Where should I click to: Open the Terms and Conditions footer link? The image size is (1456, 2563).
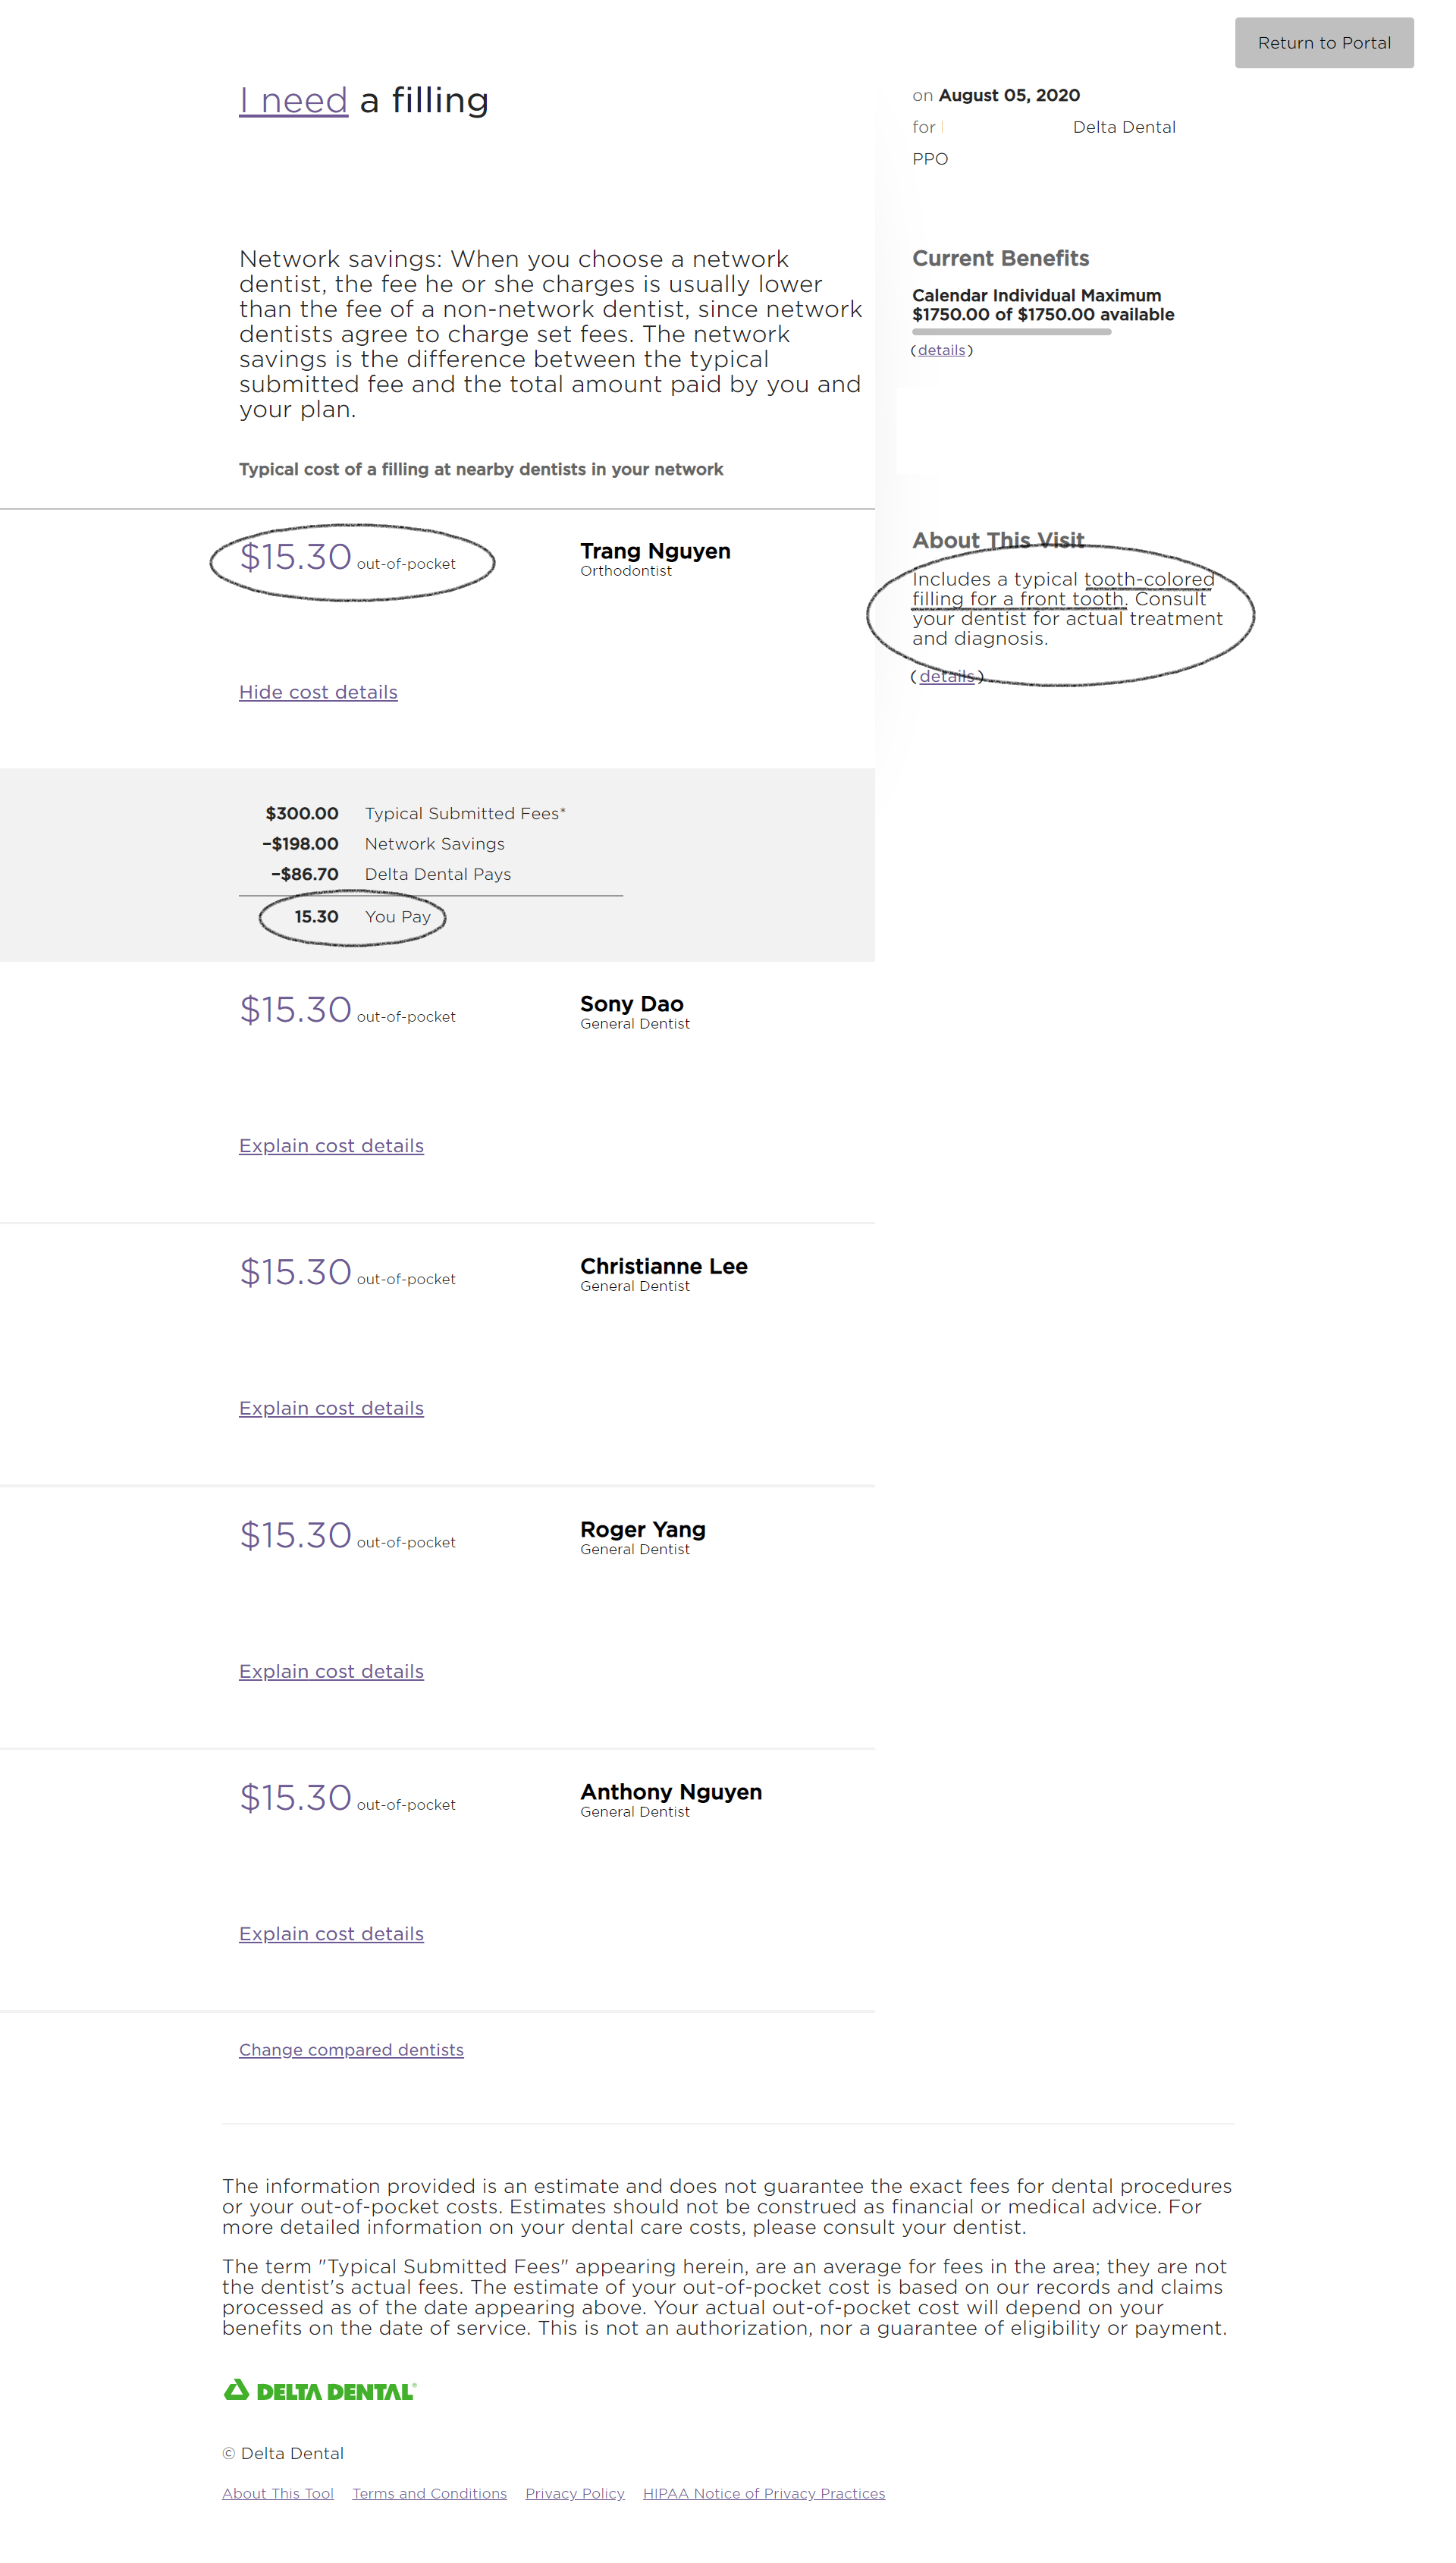[x=429, y=2493]
